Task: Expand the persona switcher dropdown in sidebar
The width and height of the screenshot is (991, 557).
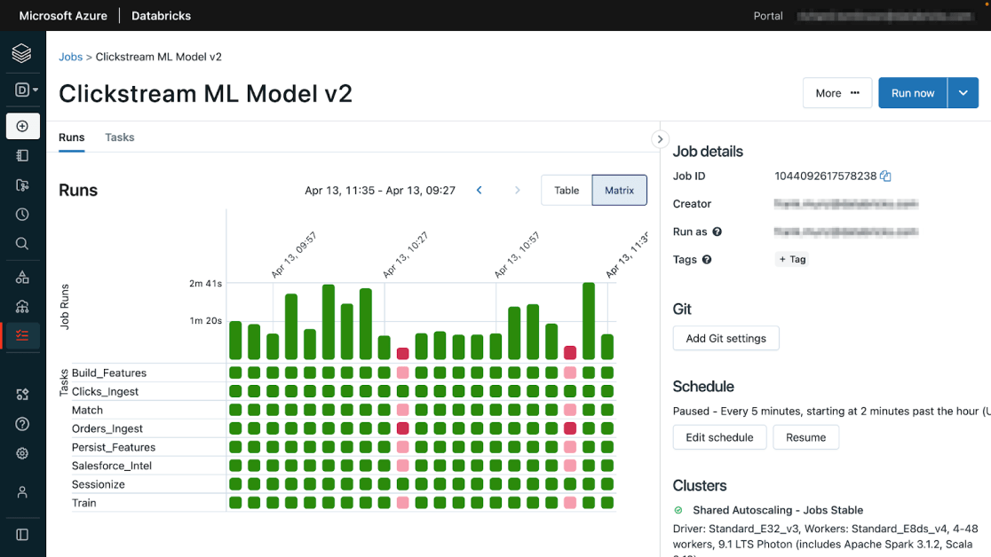Action: click(25, 90)
